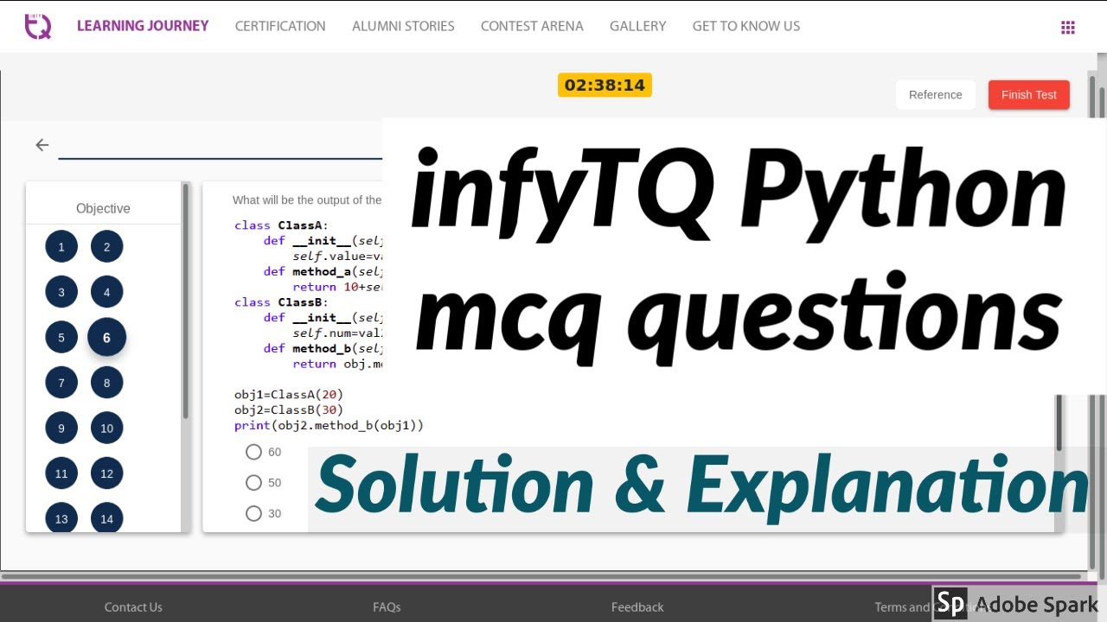Viewport: 1107px width, 622px height.
Task: Click the Reference button
Action: tap(936, 95)
